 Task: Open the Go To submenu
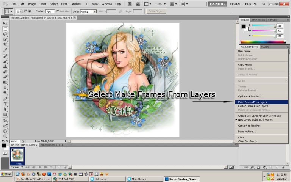[261, 81]
